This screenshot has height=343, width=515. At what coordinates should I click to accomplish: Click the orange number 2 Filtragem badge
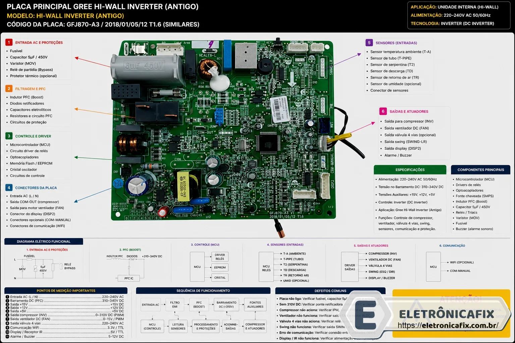pos(9,89)
